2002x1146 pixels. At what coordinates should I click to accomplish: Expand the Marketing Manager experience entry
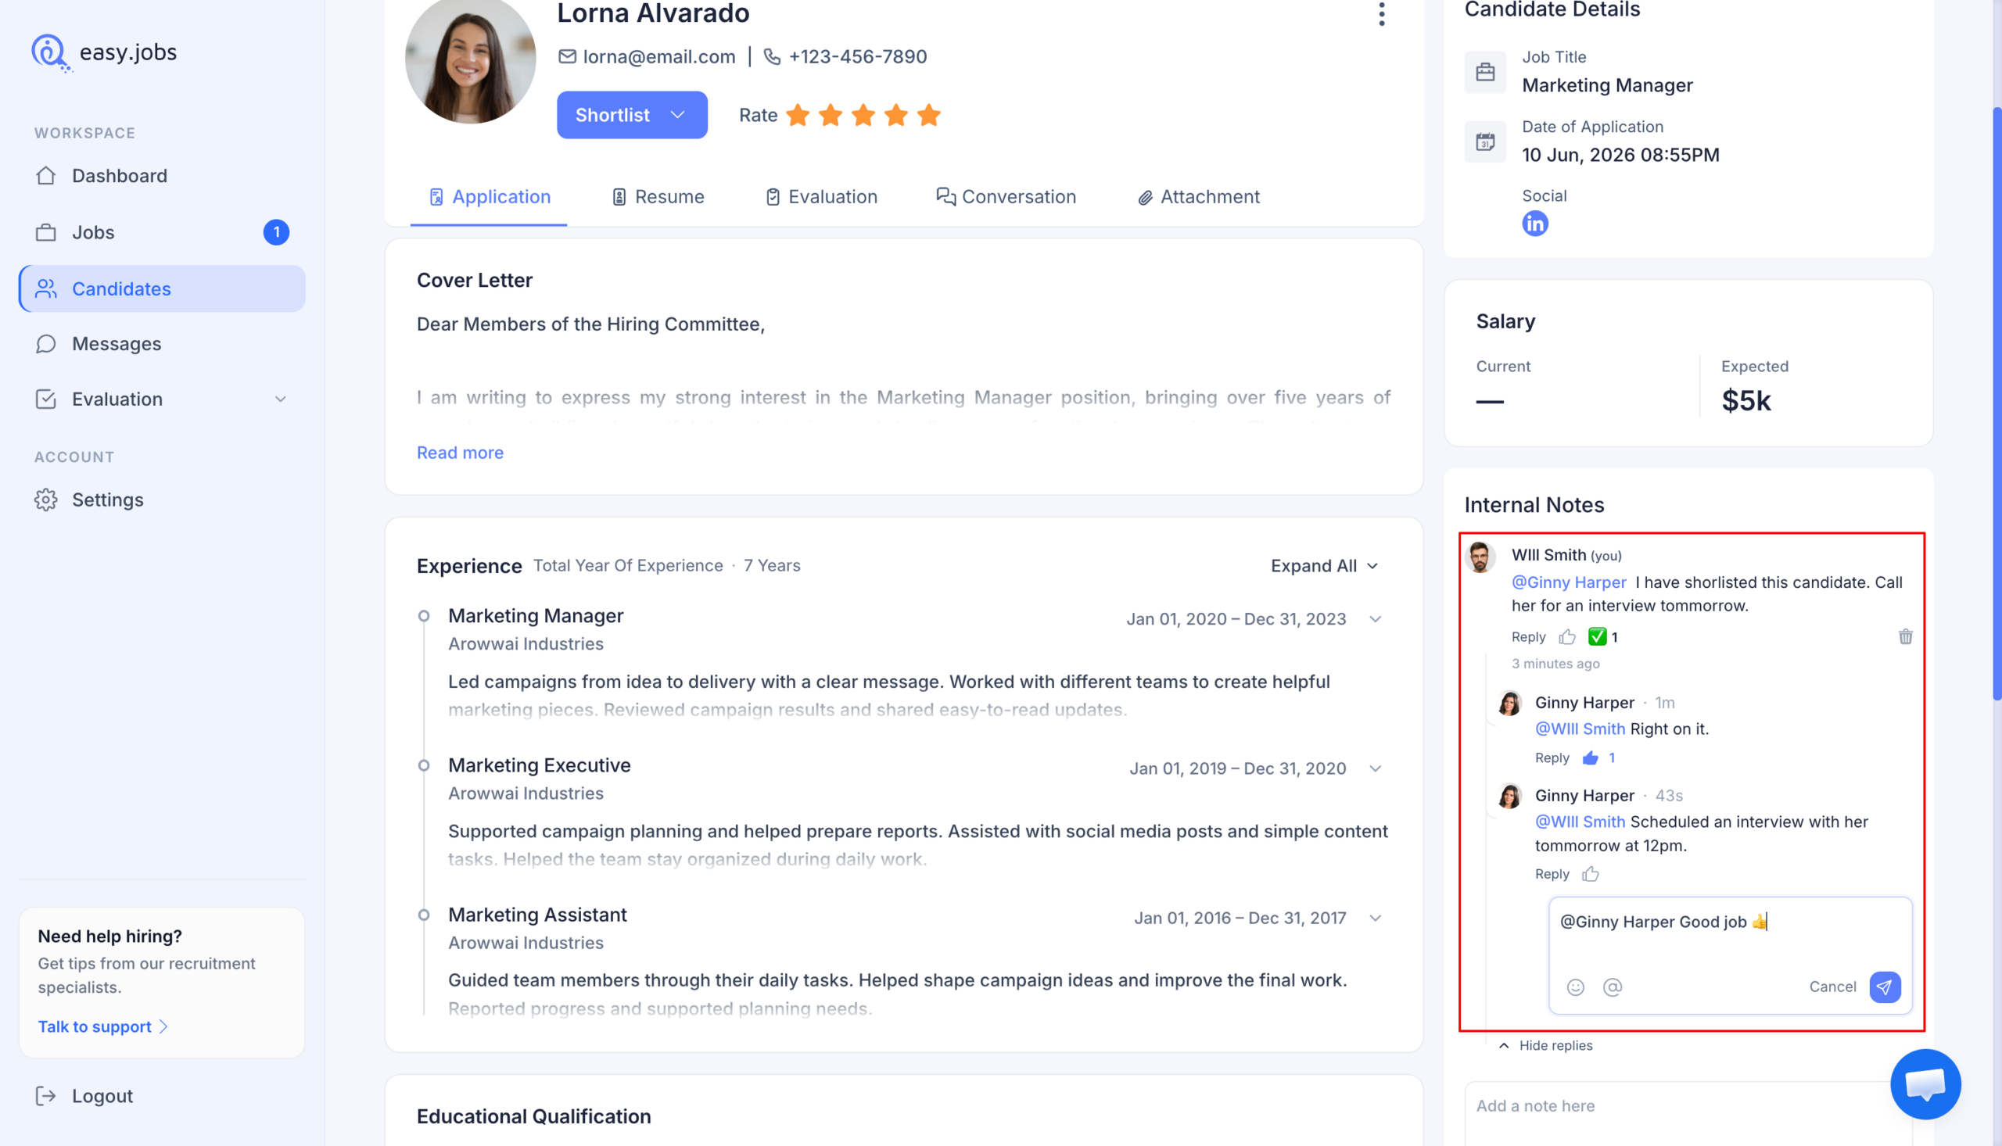coord(1375,618)
